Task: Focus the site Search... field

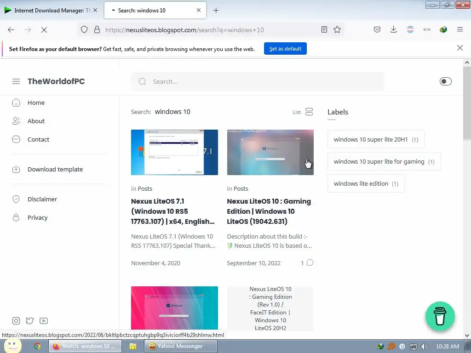Action: (x=258, y=81)
